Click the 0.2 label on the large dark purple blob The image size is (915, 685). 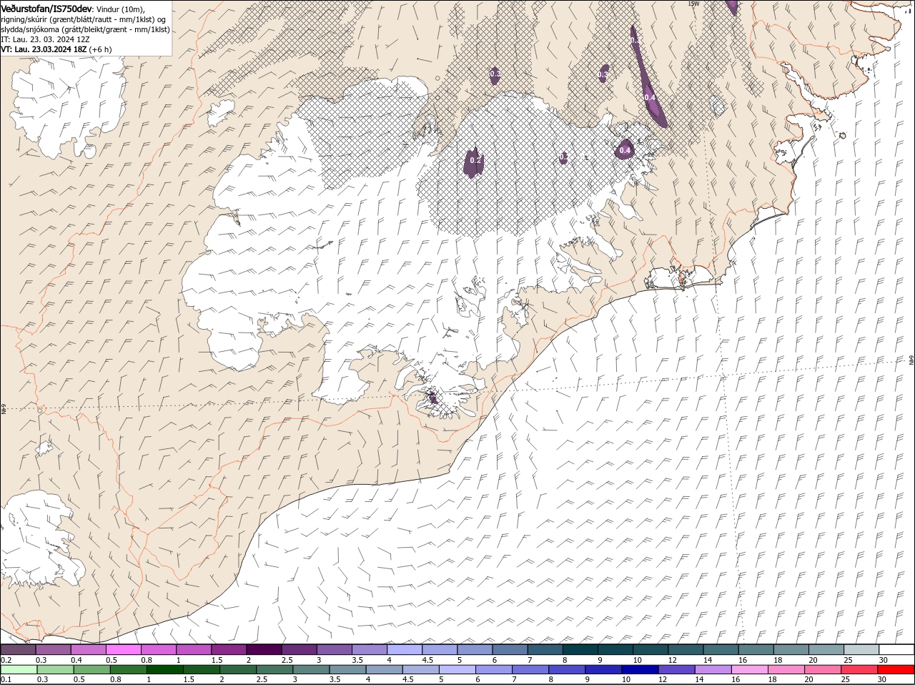point(475,160)
